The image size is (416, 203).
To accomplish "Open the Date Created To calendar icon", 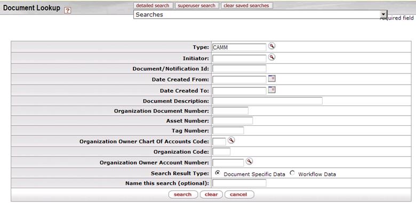I will (x=271, y=90).
